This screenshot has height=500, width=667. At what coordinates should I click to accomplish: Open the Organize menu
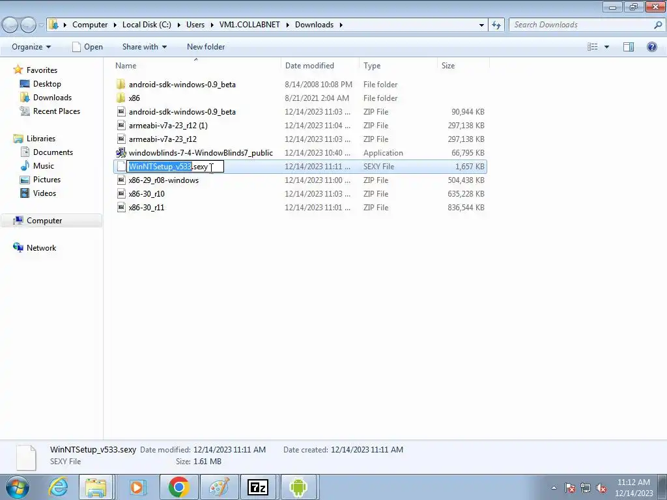tap(31, 47)
